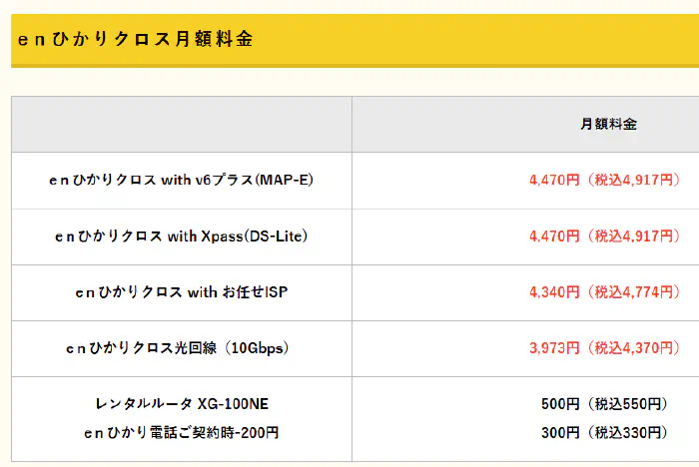Click the 4,470円 price in the v6プラス row
Viewport: 699px width, 467px height.
click(554, 181)
